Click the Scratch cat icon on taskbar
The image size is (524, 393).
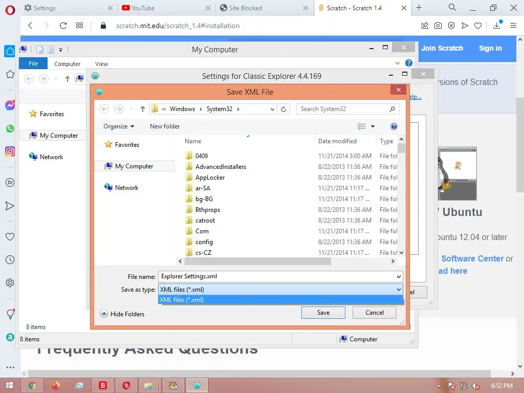173,386
